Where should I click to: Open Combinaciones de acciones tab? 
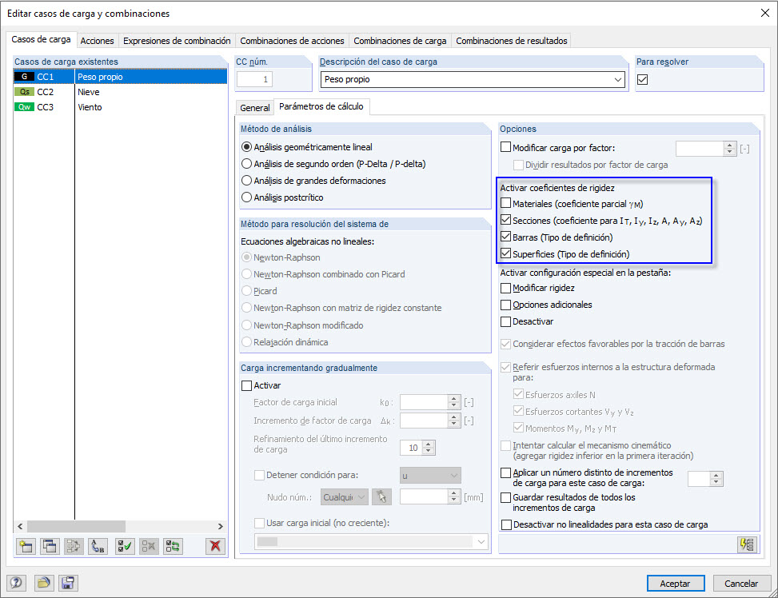click(x=292, y=41)
